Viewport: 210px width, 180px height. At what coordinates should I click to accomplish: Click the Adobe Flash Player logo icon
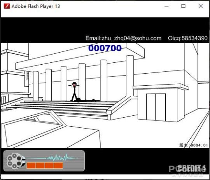(7, 6)
